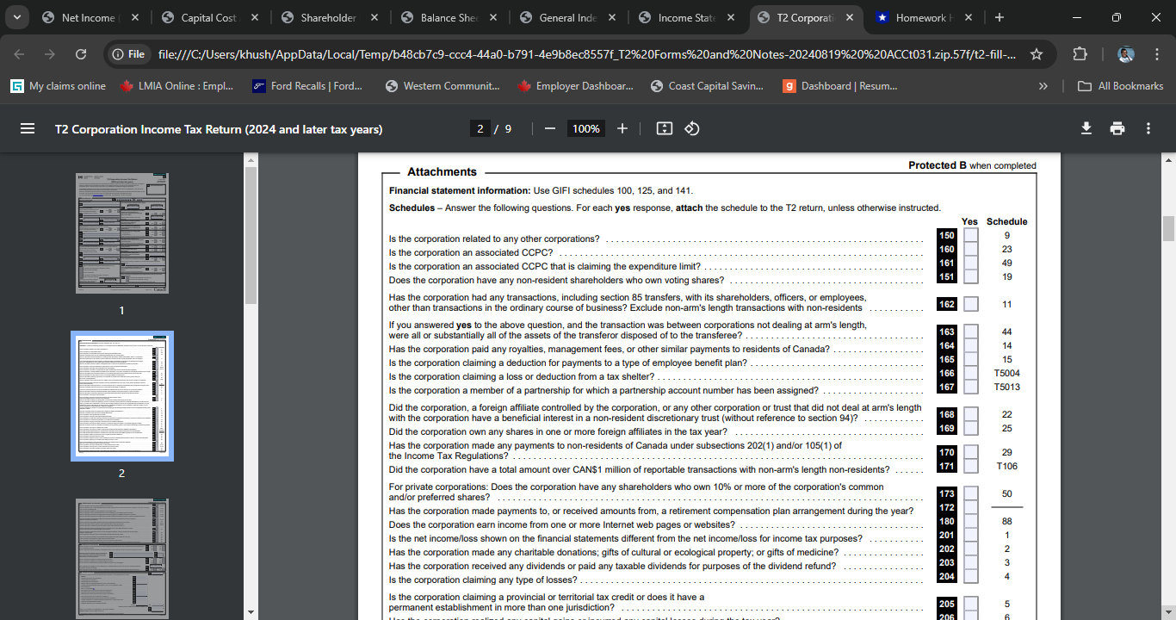Close the Net Income tab
Image resolution: width=1176 pixels, height=620 pixels.
(x=136, y=17)
